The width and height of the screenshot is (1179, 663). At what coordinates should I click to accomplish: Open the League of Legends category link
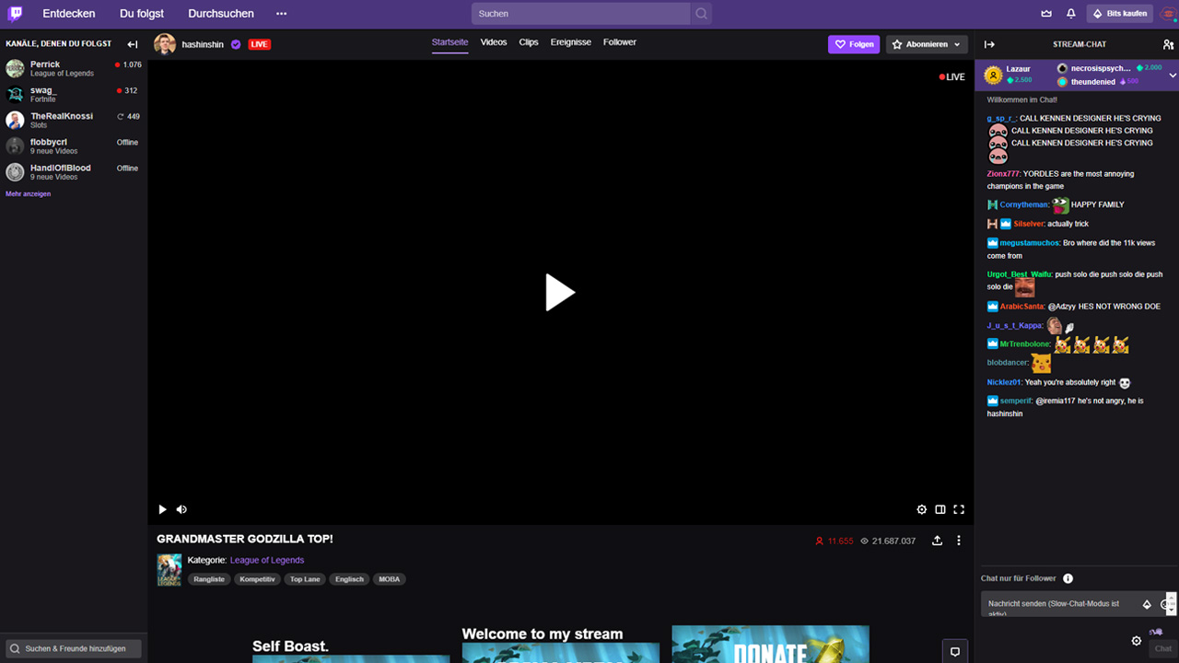[267, 560]
